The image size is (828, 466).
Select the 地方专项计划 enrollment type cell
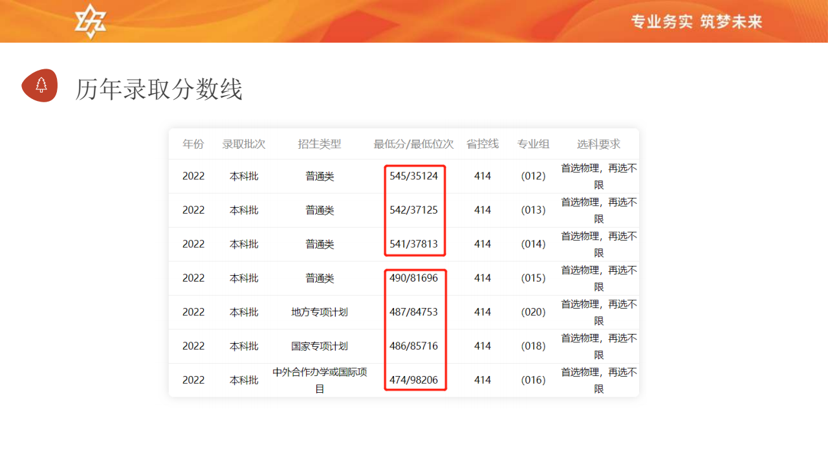320,312
